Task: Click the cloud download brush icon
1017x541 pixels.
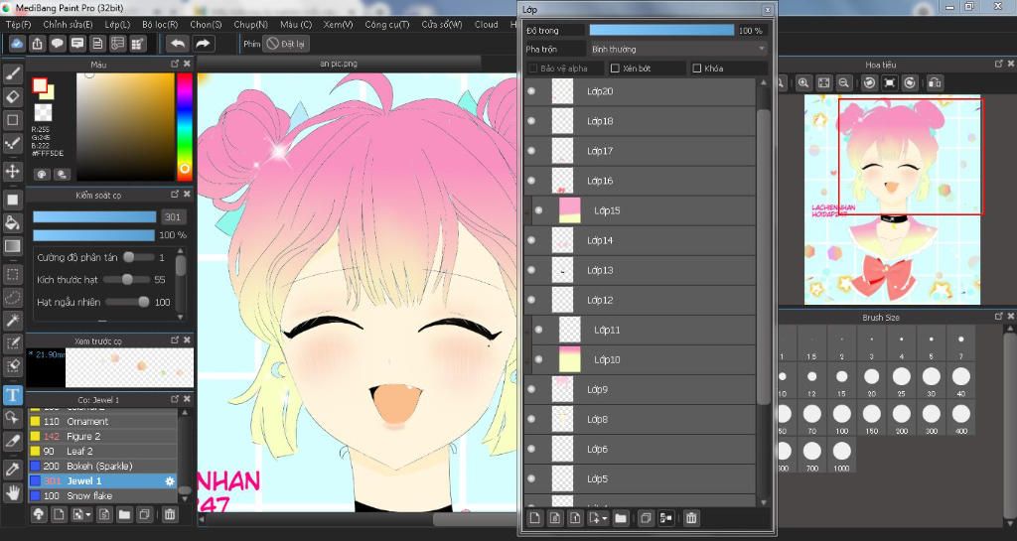Action: [x=39, y=514]
